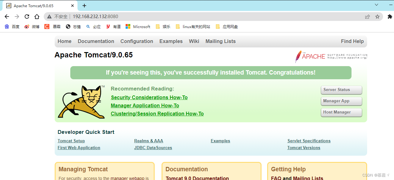Viewport: 394px width, 180px height.
Task: Select the Apache Tomcat/9.0.65 browser tab
Action: (x=40, y=6)
